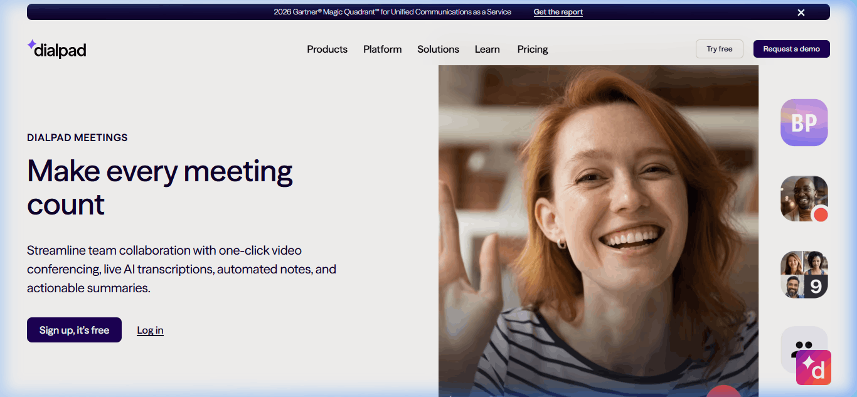857x397 pixels.
Task: Open the Solutions menu
Action: click(x=438, y=49)
